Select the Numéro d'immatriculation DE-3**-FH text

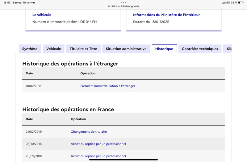pos(65,22)
